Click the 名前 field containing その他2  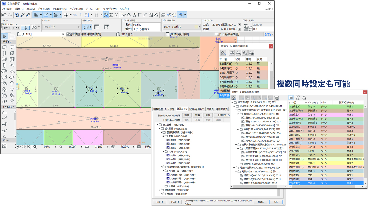coord(146,24)
